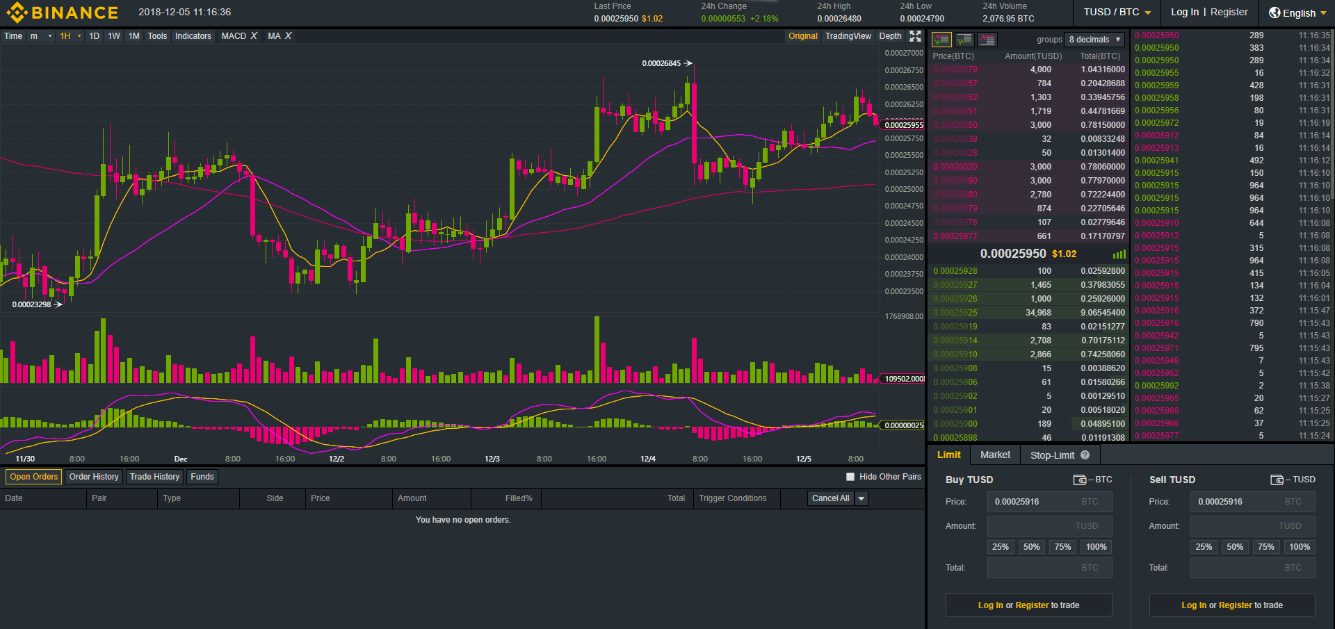Expand chart to fullscreen
Image resolution: width=1335 pixels, height=629 pixels.
pos(915,36)
